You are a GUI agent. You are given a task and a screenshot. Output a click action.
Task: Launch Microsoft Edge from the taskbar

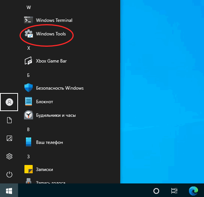[x=193, y=191]
